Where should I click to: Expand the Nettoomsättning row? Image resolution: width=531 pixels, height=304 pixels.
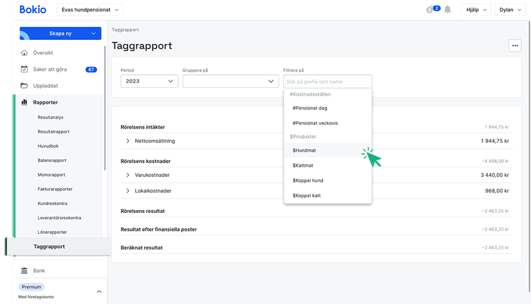(128, 141)
